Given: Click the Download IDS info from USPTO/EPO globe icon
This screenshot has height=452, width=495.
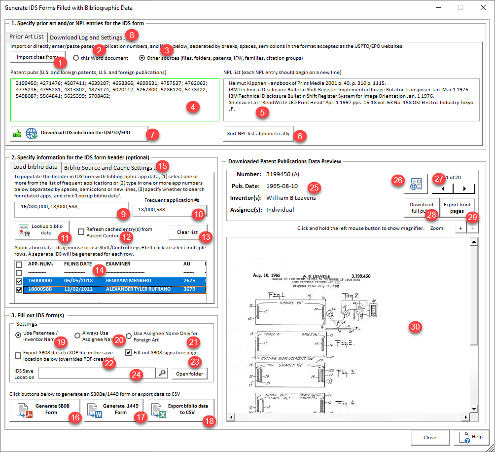Looking at the screenshot, I should 31,133.
